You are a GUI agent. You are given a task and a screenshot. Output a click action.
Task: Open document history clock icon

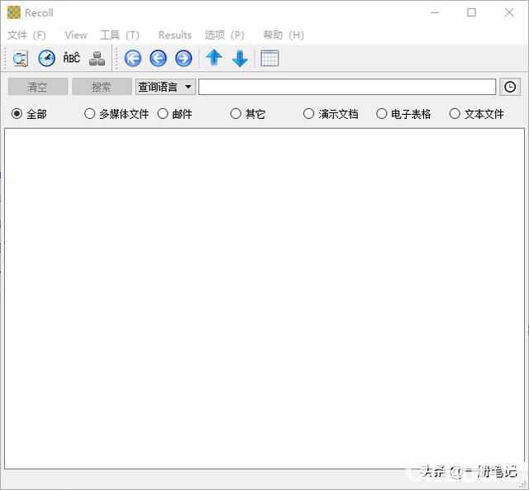coord(46,59)
